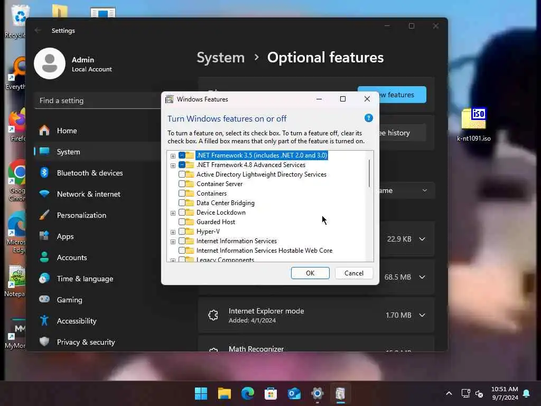This screenshot has width=541, height=406.
Task: Click the Personalization brush icon
Action: [44, 215]
